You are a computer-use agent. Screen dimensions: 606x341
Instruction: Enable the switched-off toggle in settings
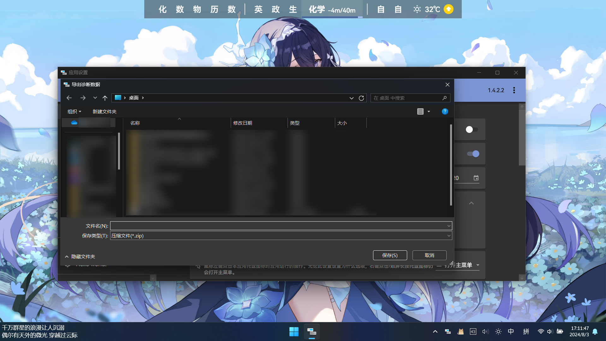(x=472, y=129)
